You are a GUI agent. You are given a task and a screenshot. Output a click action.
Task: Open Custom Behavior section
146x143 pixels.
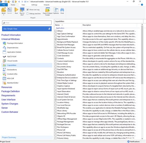10,112
